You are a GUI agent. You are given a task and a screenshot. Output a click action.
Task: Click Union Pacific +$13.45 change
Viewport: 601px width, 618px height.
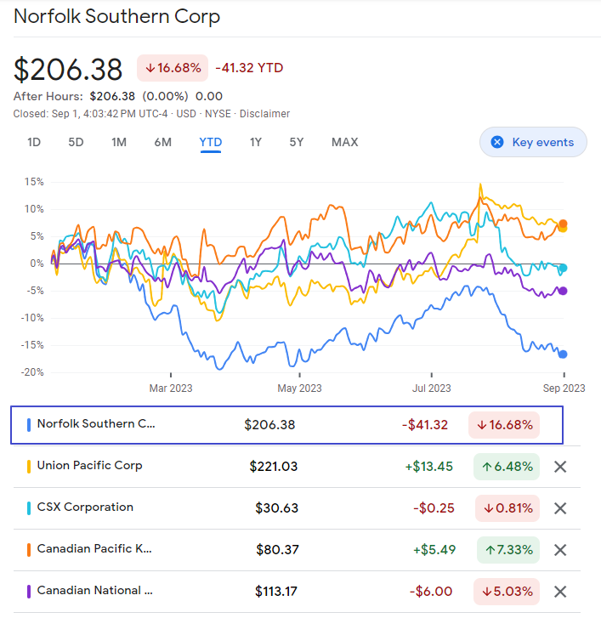coord(428,467)
